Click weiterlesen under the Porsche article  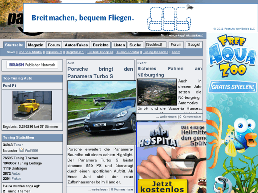pyautogui.click(x=100, y=189)
